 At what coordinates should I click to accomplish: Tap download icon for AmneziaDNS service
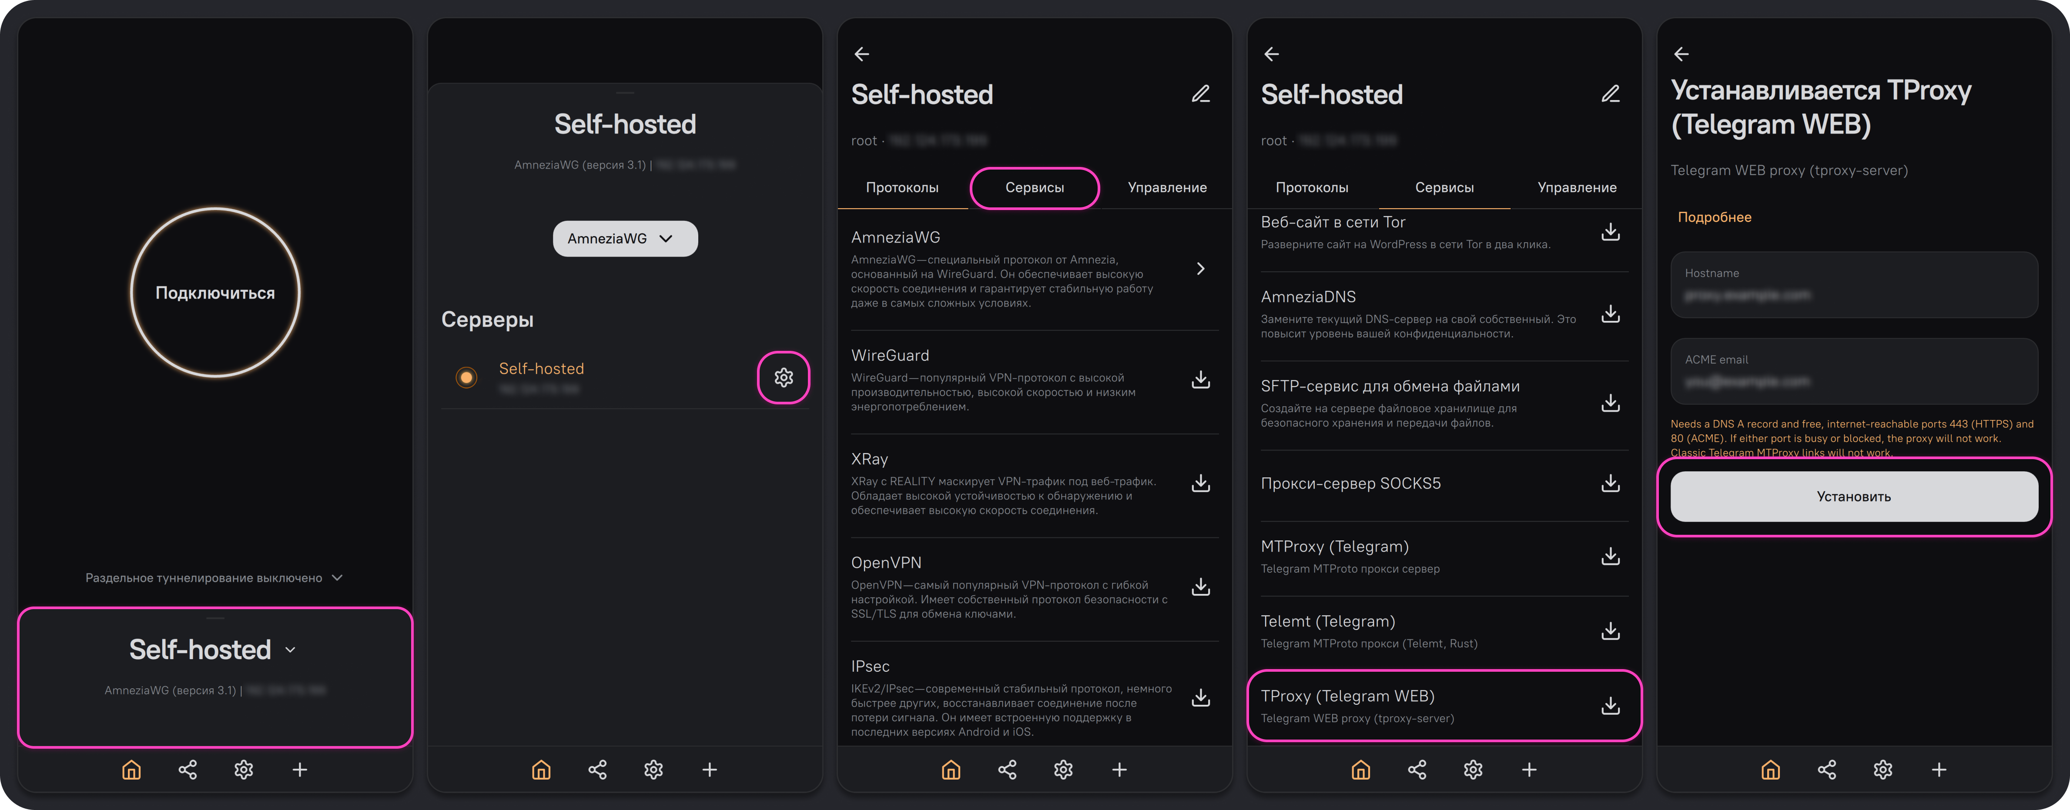(1610, 314)
